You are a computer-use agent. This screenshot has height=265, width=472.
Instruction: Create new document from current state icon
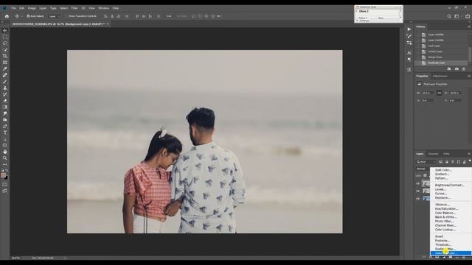(449, 68)
